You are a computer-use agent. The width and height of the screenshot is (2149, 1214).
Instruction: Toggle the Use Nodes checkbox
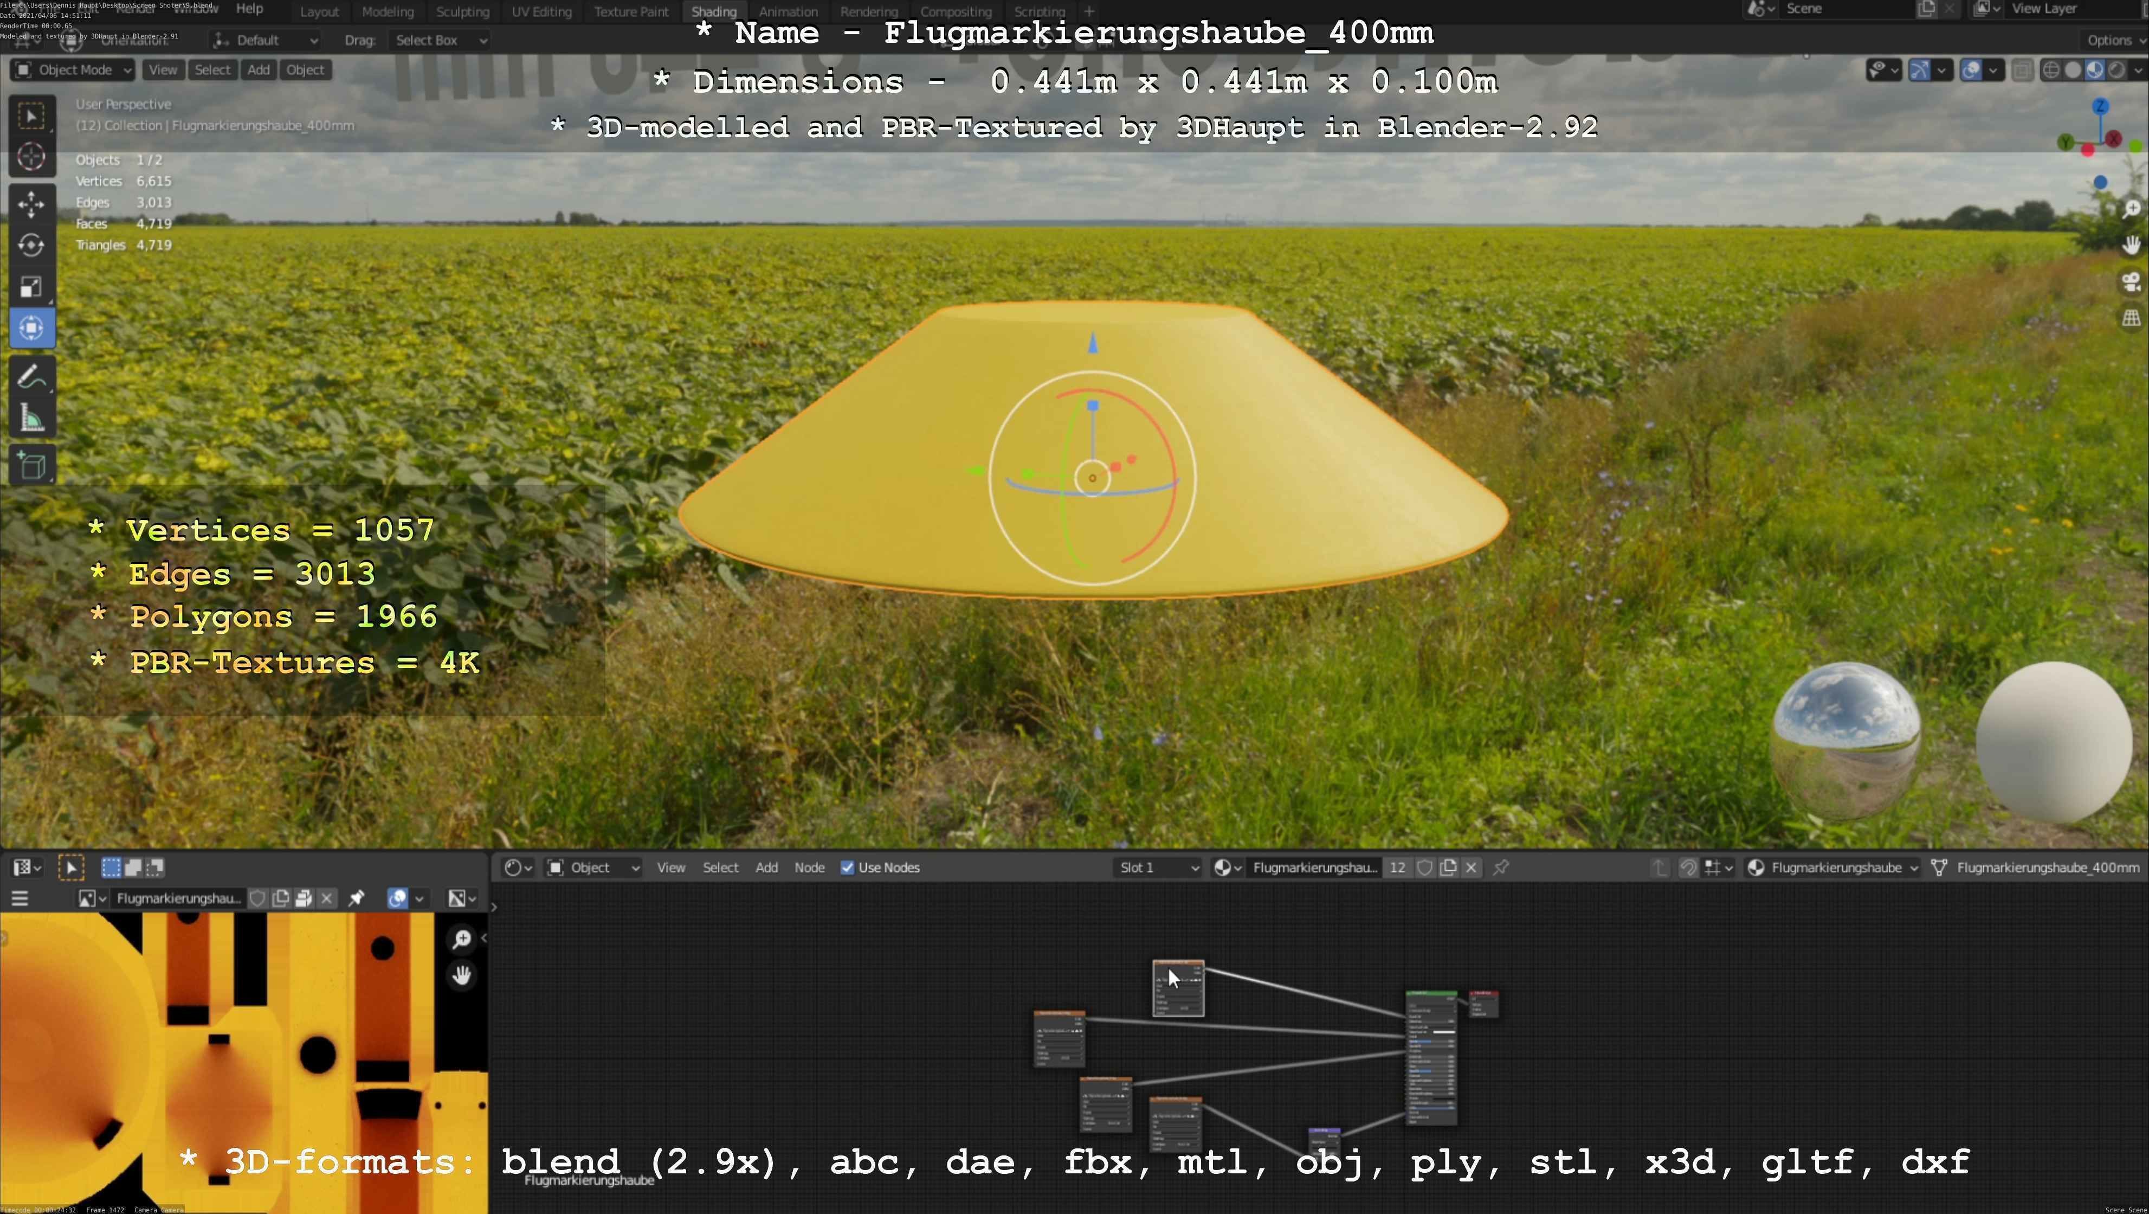tap(848, 868)
